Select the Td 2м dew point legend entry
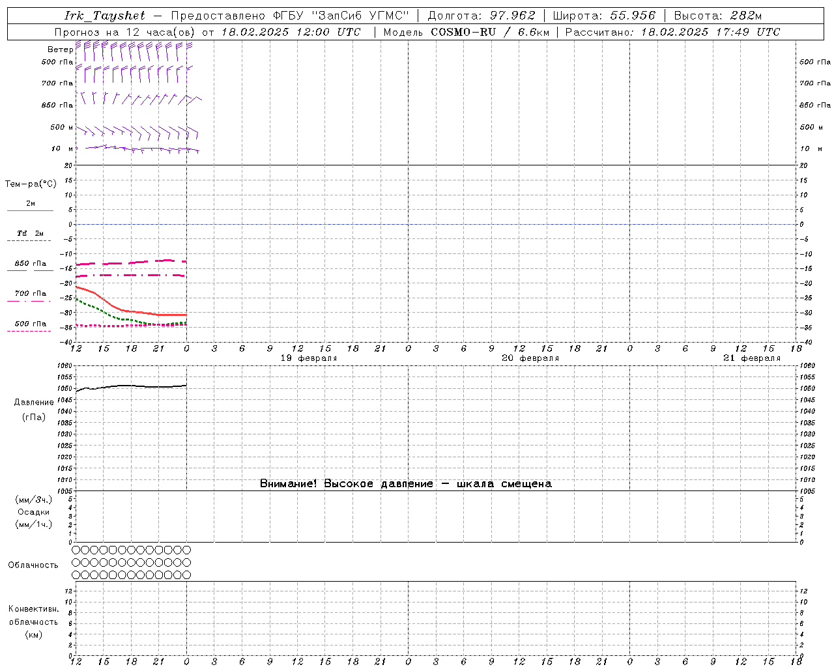The height and width of the screenshot is (667, 834). (x=30, y=235)
